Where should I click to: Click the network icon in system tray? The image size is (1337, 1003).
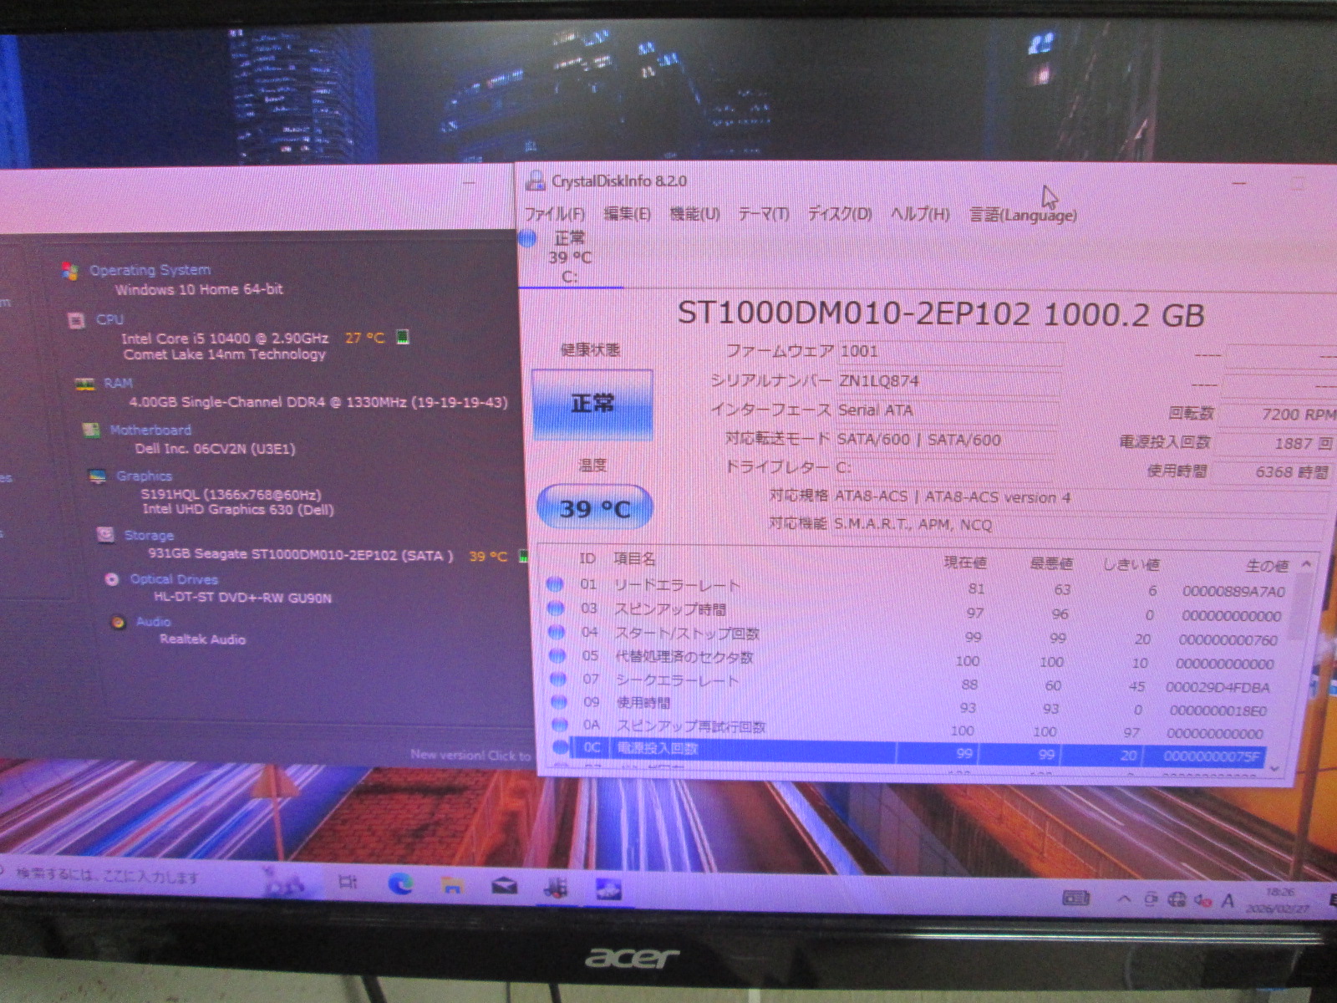tap(1177, 900)
